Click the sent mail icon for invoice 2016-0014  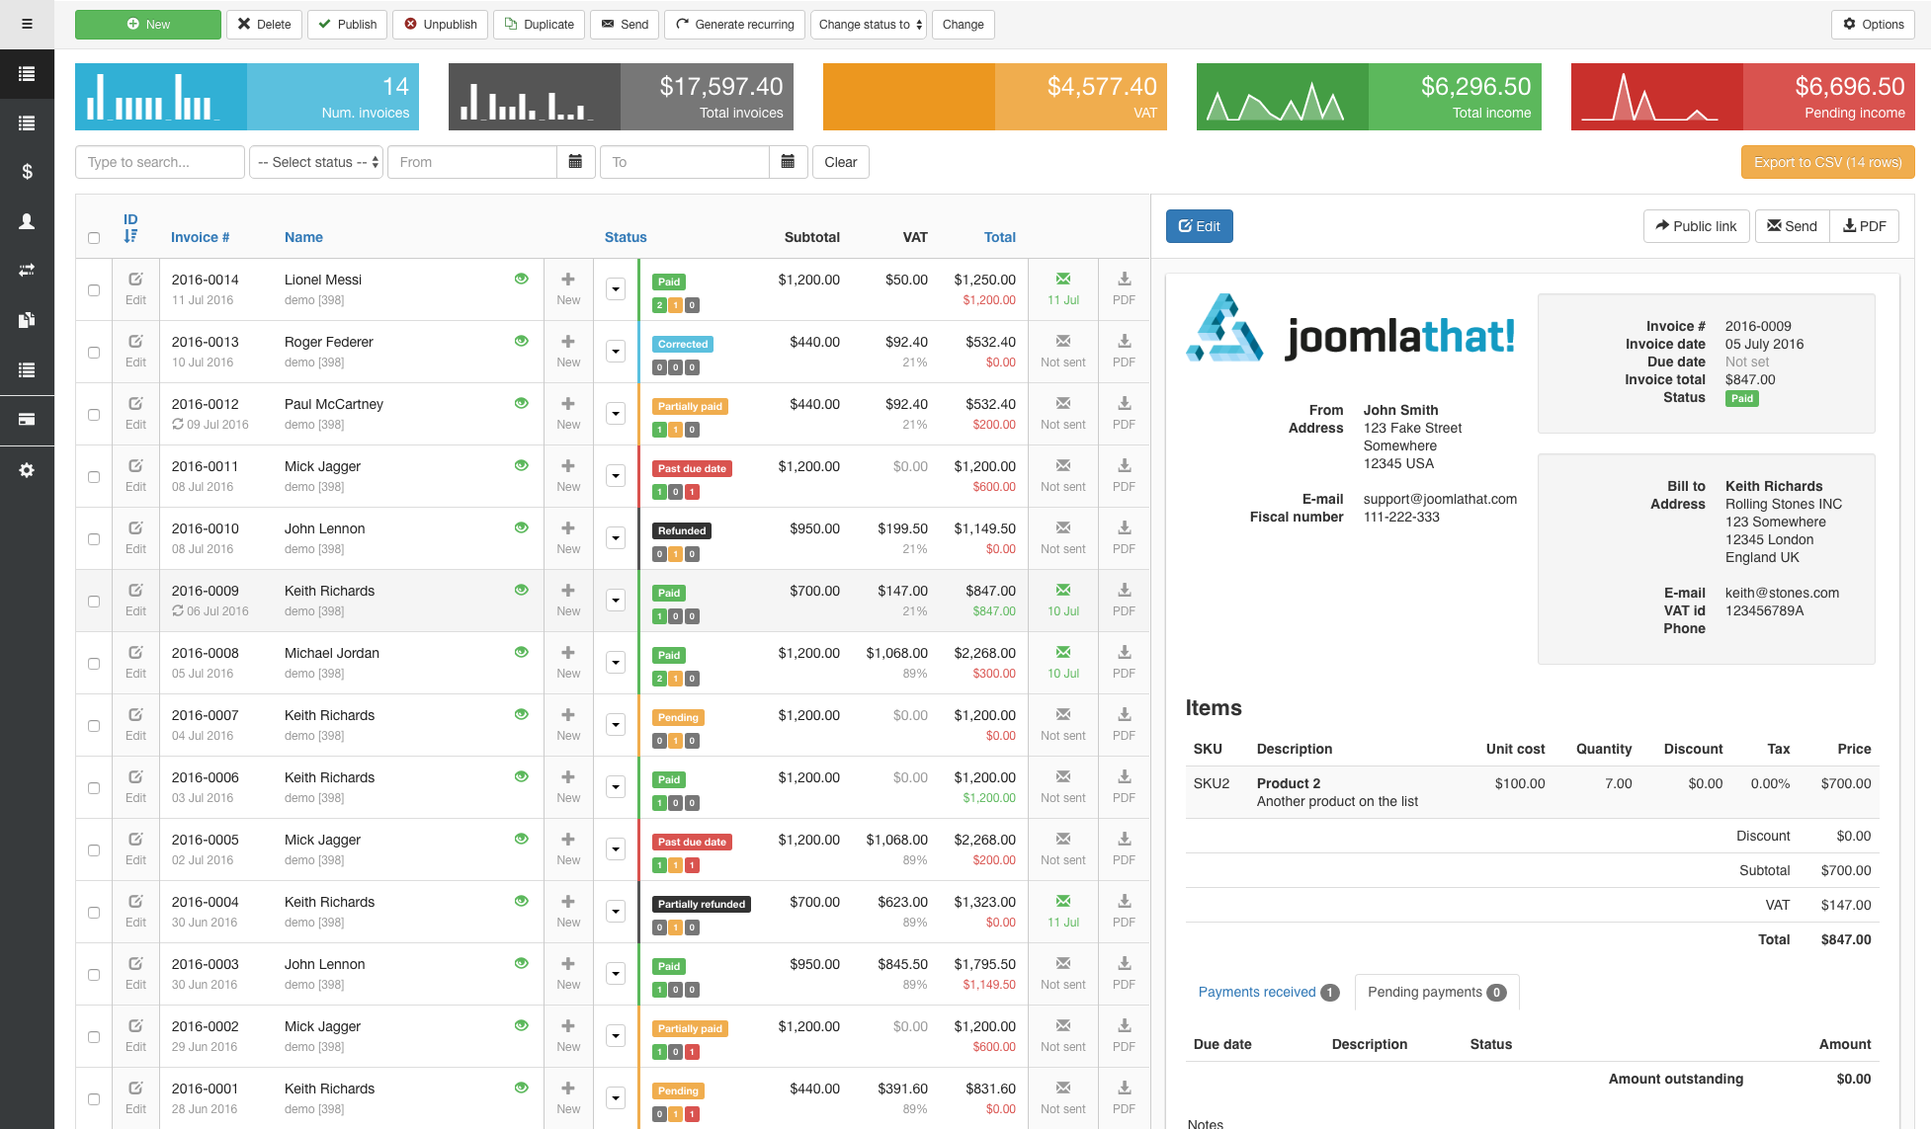pyautogui.click(x=1063, y=279)
